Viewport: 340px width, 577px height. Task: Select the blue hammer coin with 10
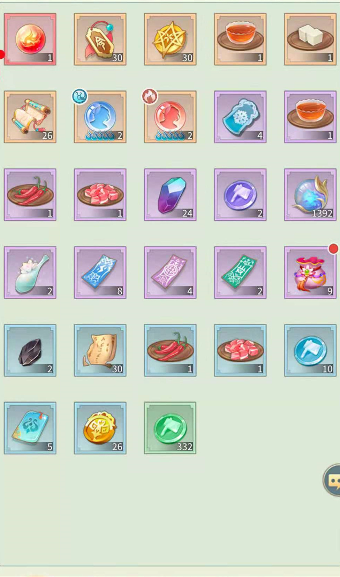click(x=310, y=350)
